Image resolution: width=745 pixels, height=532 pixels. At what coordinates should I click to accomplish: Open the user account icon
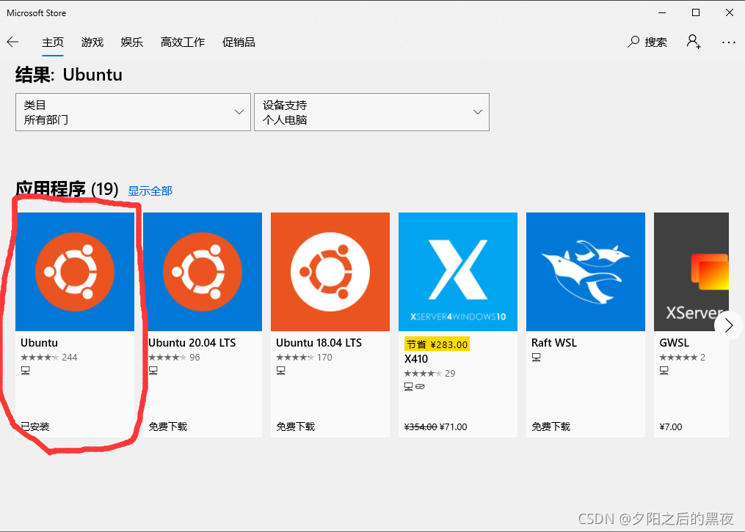[x=693, y=42]
